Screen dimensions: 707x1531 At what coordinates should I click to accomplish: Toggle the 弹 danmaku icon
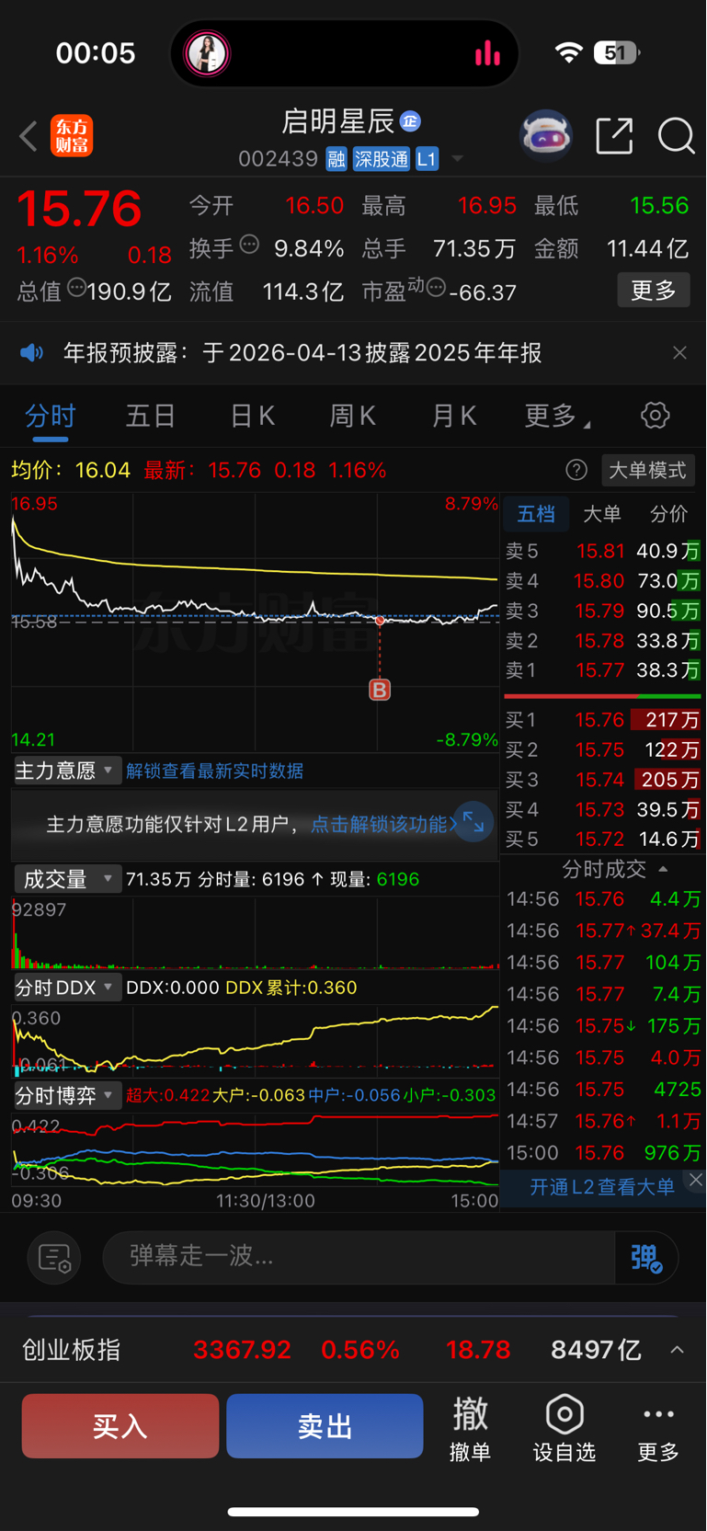pyautogui.click(x=646, y=1257)
